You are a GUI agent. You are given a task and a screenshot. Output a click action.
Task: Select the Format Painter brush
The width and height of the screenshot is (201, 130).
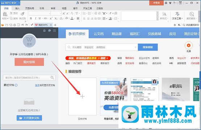(x=22, y=14)
